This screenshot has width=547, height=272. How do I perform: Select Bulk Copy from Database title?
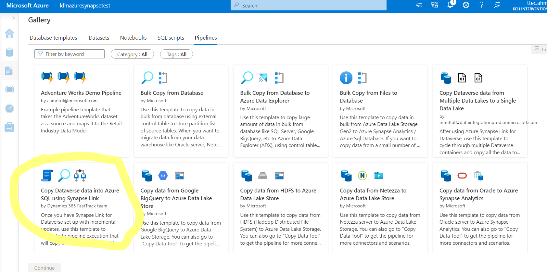click(x=172, y=93)
